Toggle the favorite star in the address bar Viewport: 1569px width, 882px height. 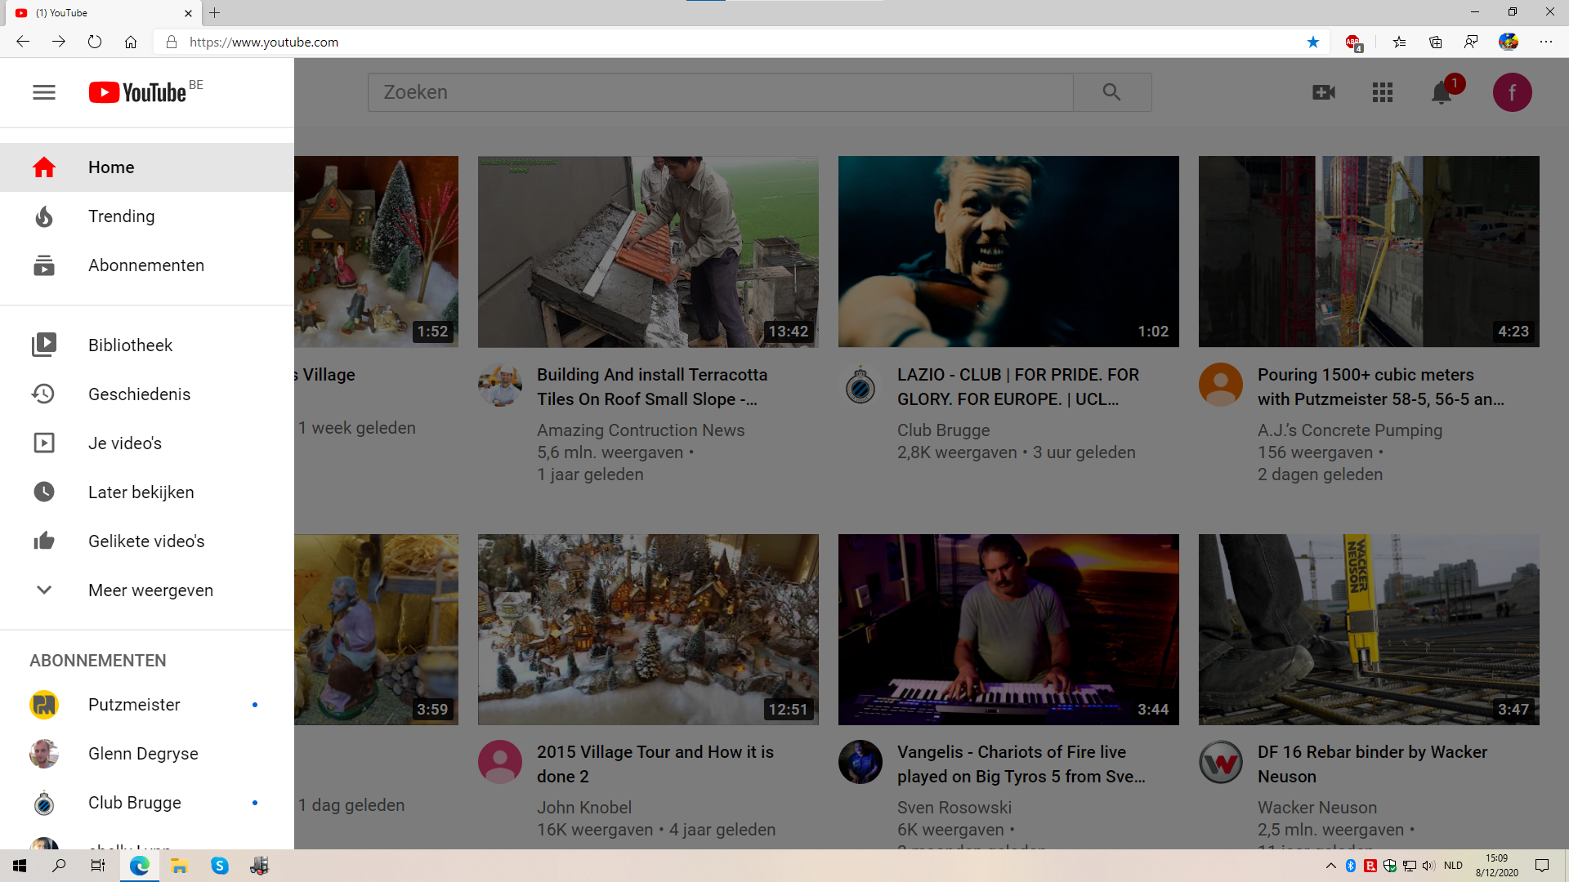1312,42
